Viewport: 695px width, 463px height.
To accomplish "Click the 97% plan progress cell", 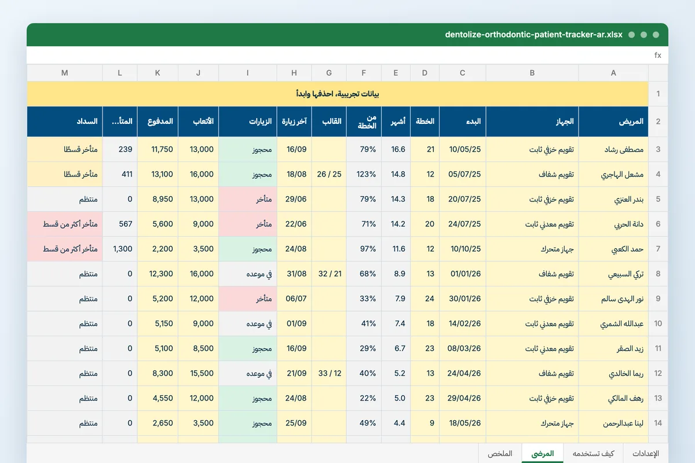I will pyautogui.click(x=364, y=249).
